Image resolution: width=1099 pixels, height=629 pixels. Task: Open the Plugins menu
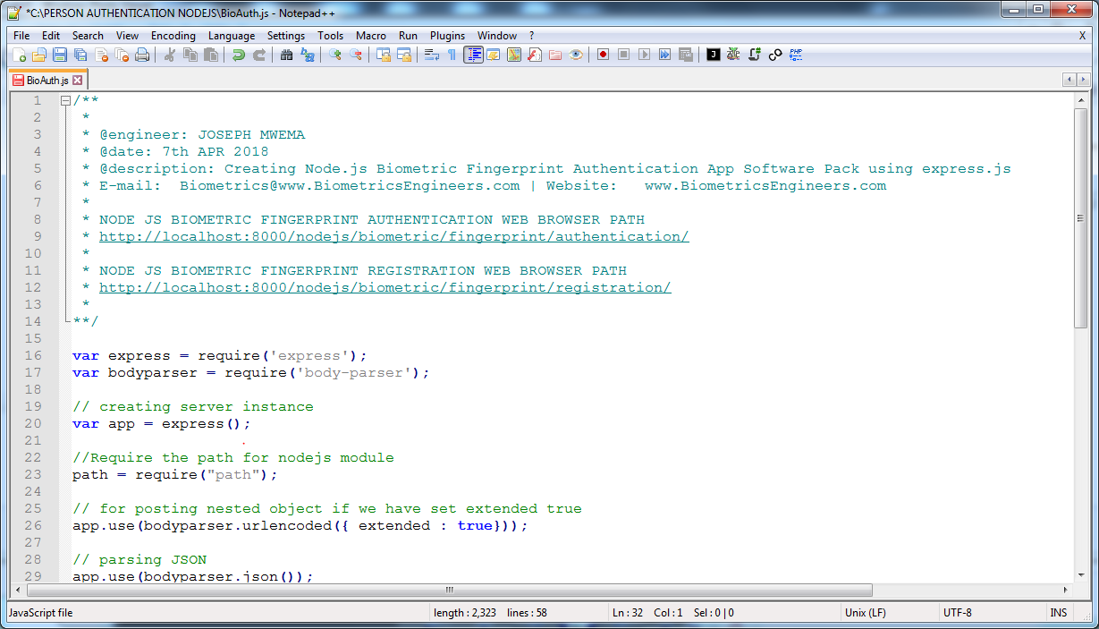point(447,36)
